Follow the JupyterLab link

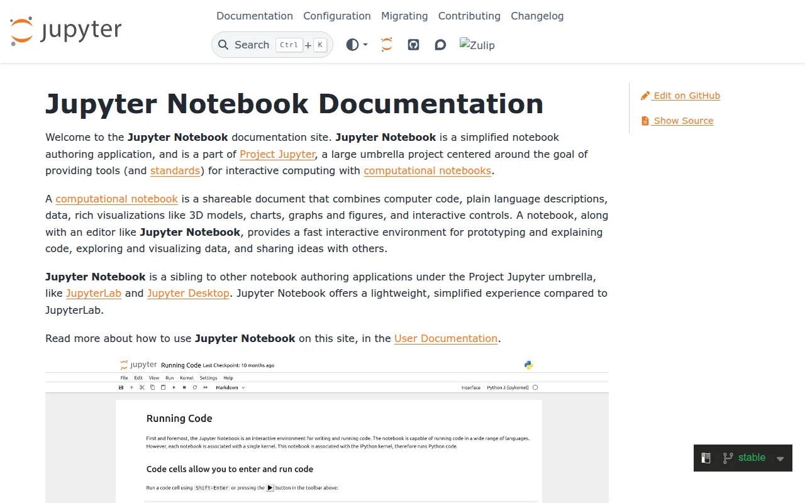point(94,293)
